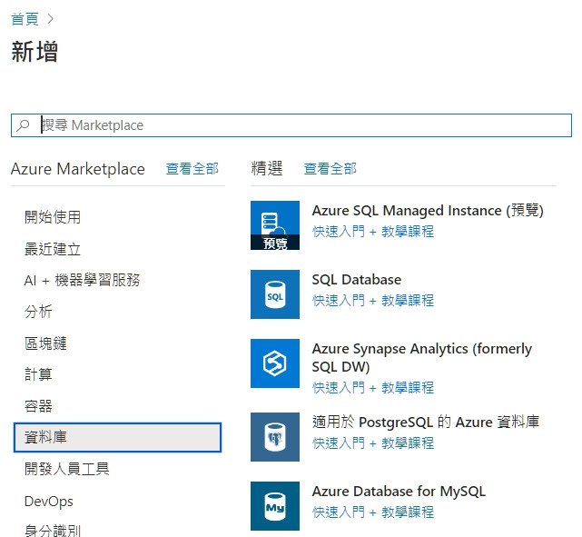The image size is (582, 537).
Task: Open the SQL Database title
Action: (x=356, y=280)
